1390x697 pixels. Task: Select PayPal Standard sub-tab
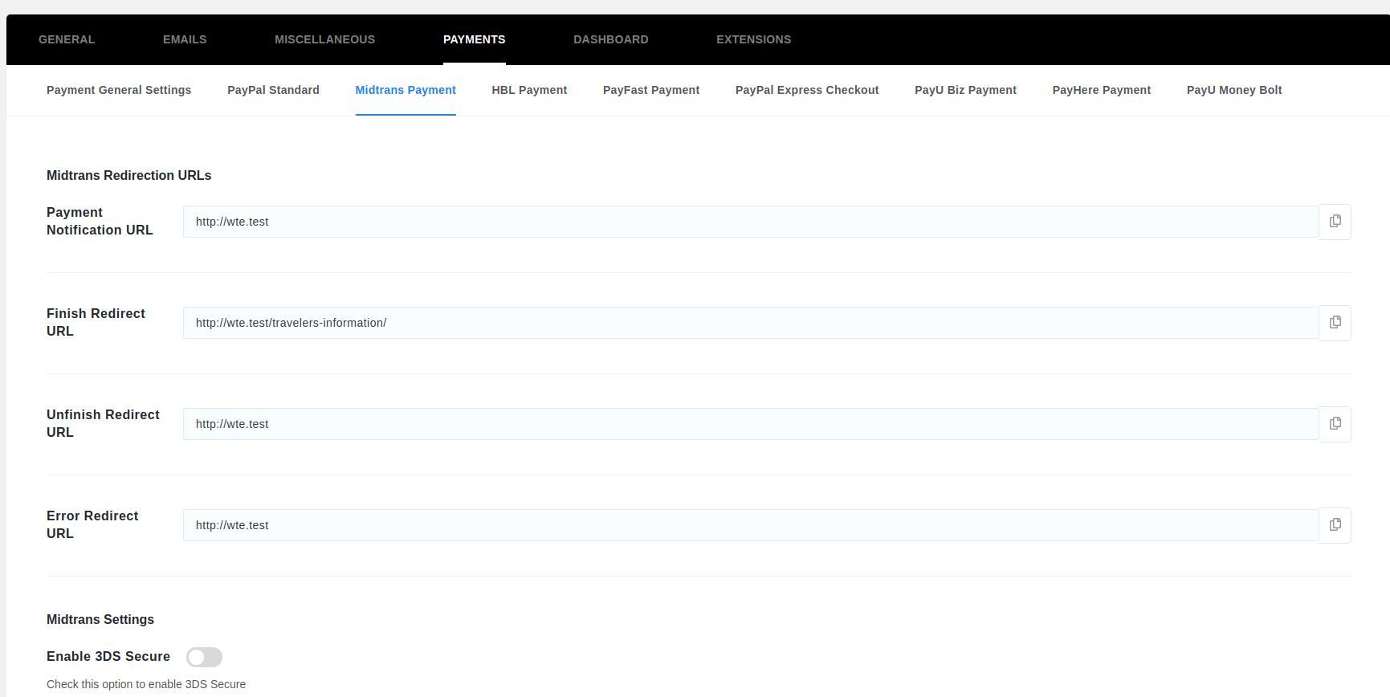point(273,90)
